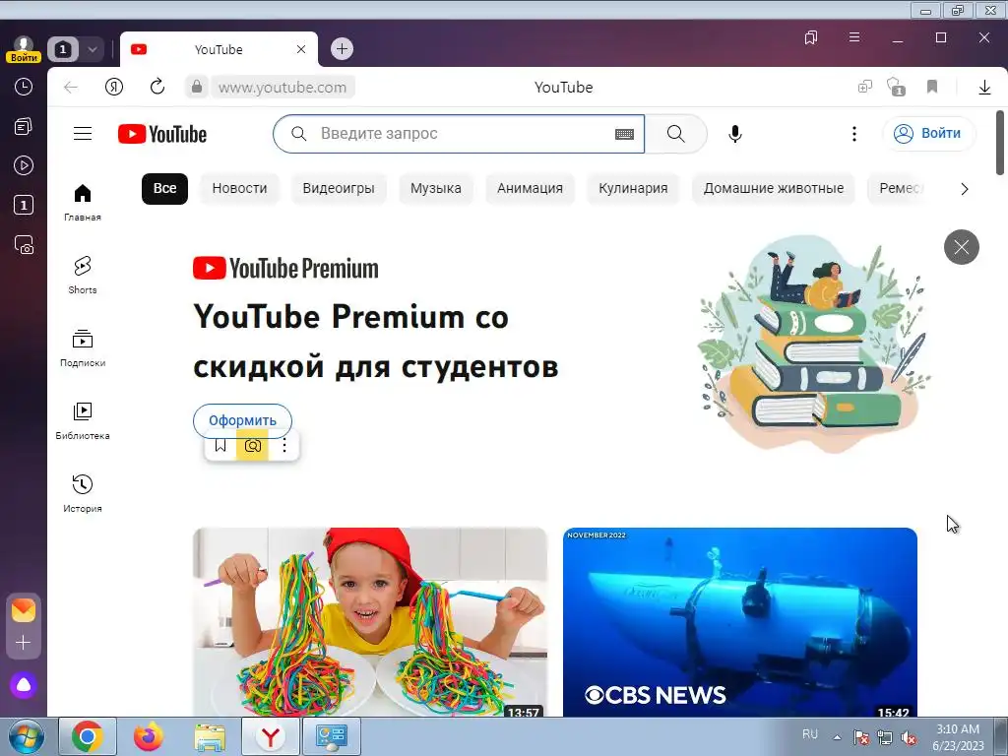The height and width of the screenshot is (756, 1008).
Task: Select the Новости filter chip
Action: 239,188
